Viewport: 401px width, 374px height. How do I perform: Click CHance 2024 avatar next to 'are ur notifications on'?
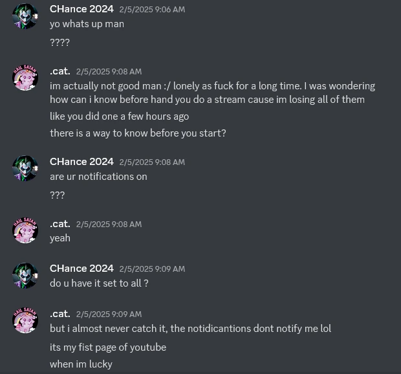coord(25,168)
